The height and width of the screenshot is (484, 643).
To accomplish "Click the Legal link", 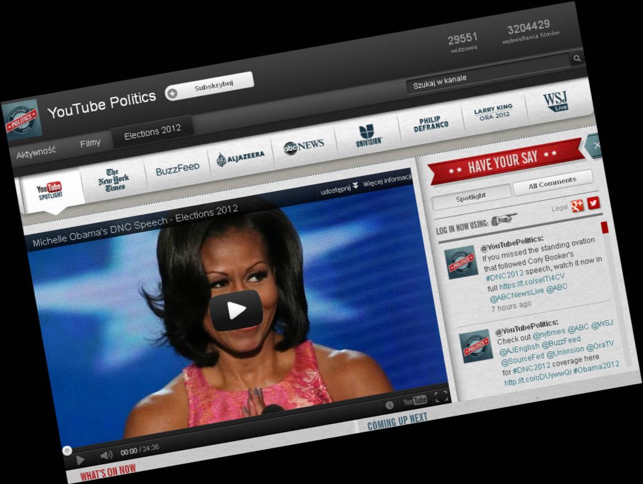I will click(x=560, y=208).
